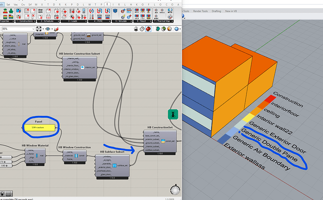The width and height of the screenshot is (323, 200).
Task: Click the sliders icon in Schedules group
Action: click(40, 11)
